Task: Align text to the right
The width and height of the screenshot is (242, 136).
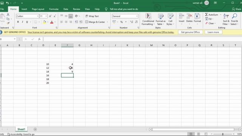Action: coord(71,22)
